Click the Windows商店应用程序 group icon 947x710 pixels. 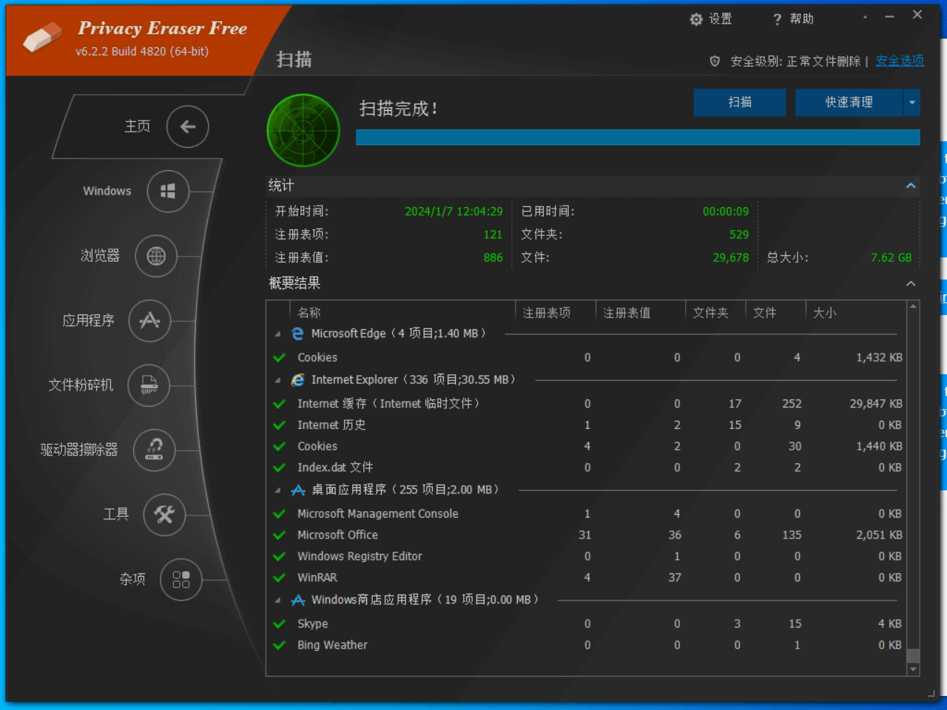click(x=298, y=600)
